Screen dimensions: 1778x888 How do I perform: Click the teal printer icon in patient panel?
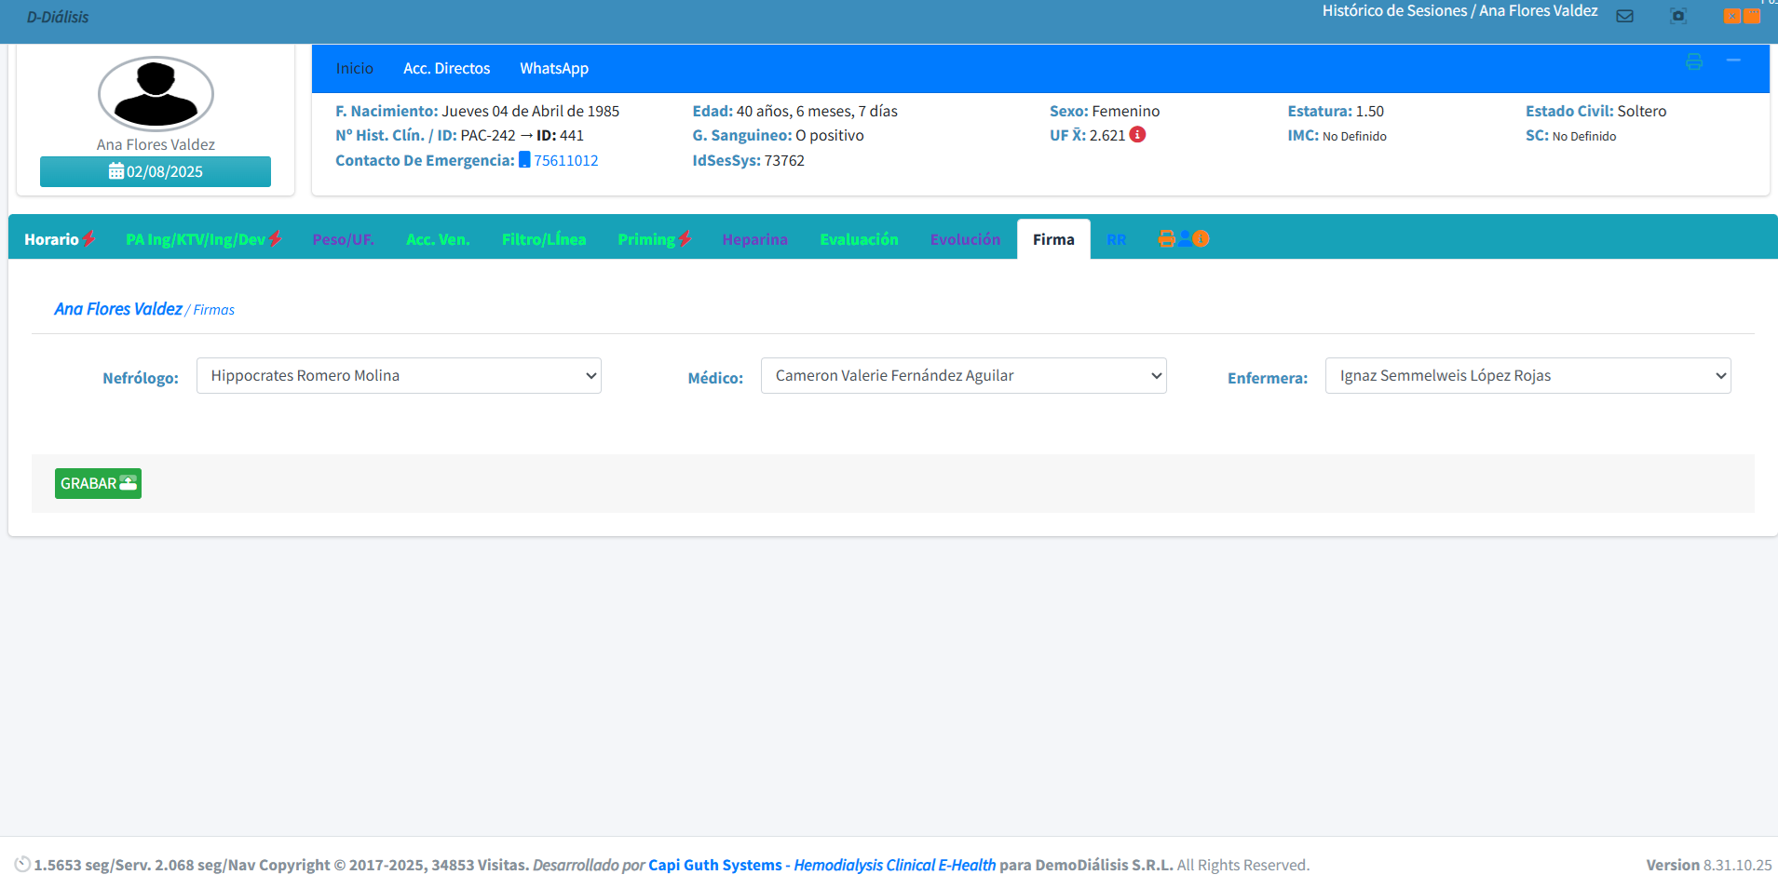click(1693, 61)
